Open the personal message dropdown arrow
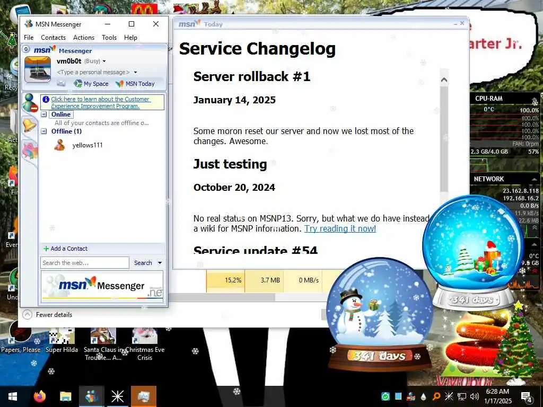 pyautogui.click(x=135, y=72)
